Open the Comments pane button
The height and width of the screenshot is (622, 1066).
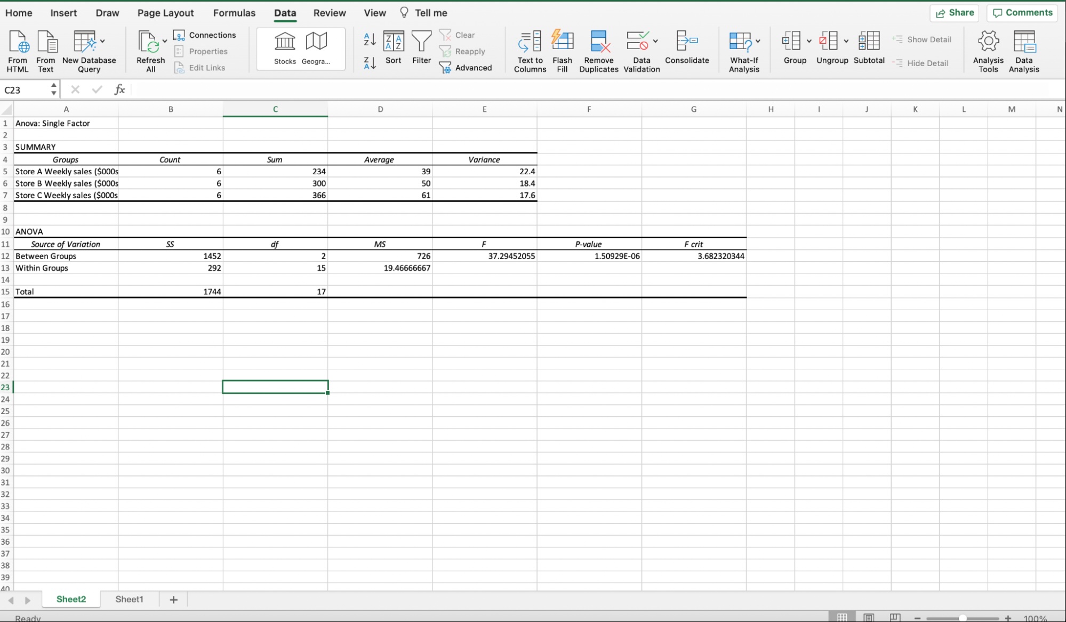click(1022, 13)
